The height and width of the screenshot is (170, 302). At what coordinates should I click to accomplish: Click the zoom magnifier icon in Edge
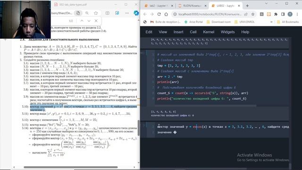click(x=87, y=13)
